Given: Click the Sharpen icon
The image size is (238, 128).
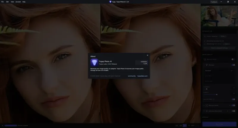Looking at the screenshot, I should point(207,65).
